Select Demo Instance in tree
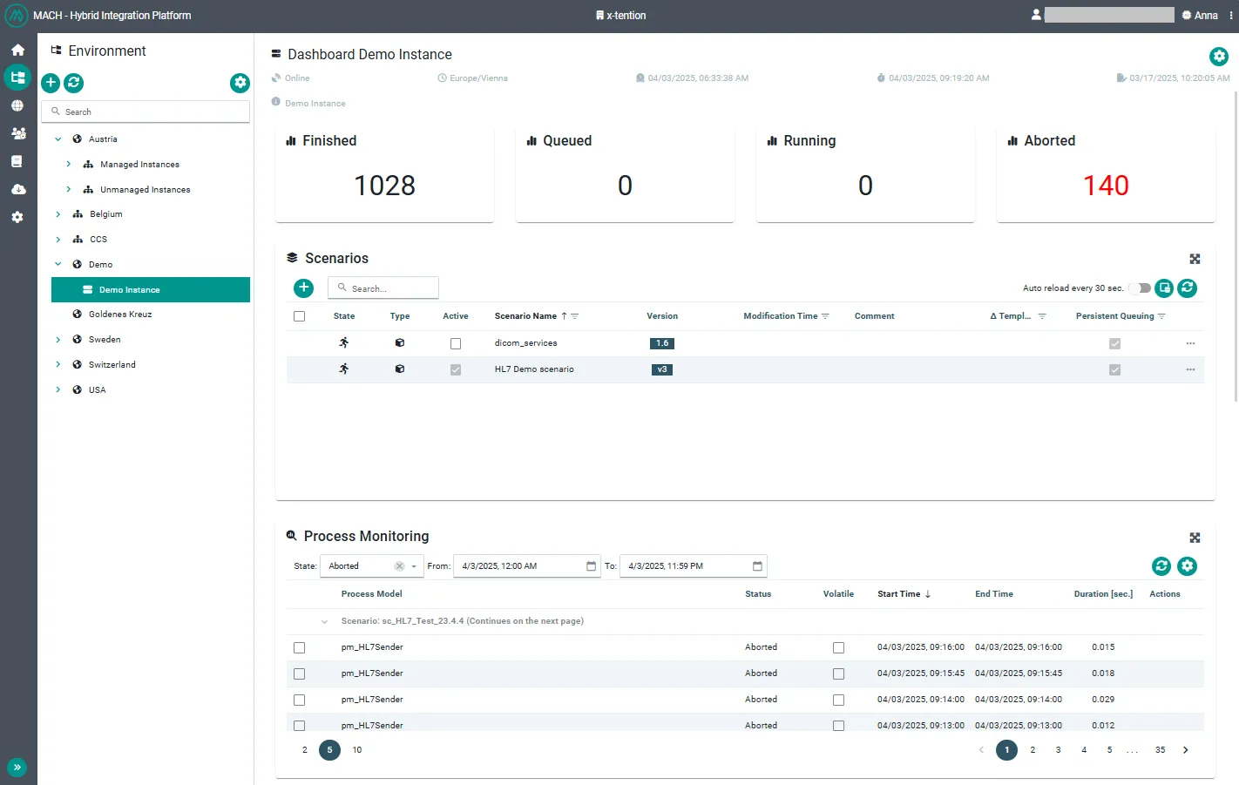This screenshot has width=1239, height=785. point(151,289)
